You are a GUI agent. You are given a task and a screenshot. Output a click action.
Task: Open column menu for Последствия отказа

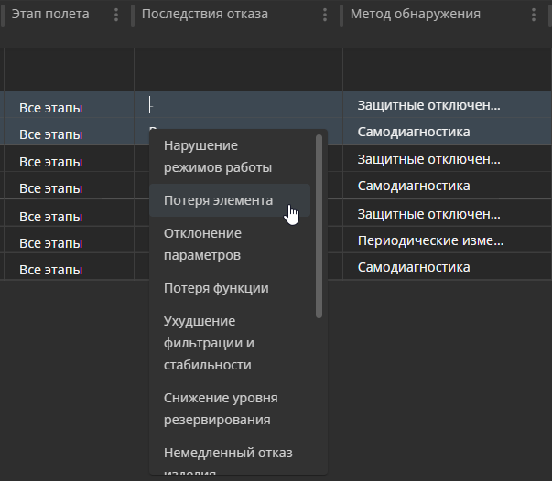[325, 15]
